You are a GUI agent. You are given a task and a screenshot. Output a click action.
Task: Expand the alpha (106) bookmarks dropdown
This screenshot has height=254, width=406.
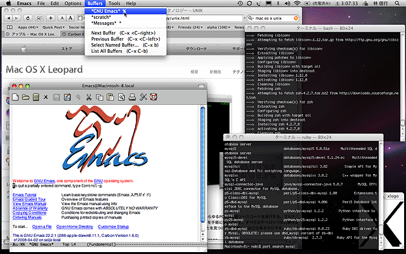pyautogui.click(x=218, y=27)
